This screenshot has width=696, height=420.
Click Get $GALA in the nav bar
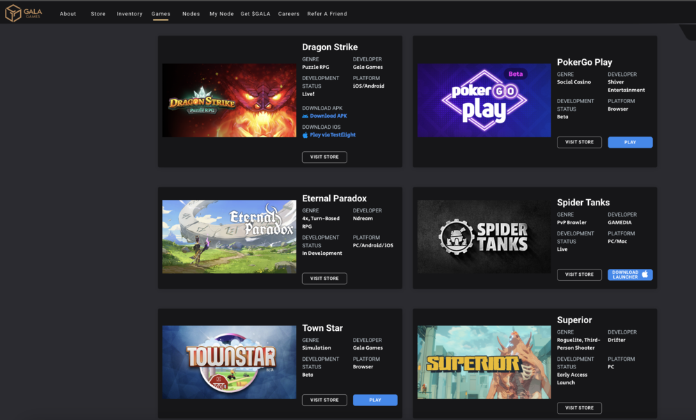pos(255,14)
